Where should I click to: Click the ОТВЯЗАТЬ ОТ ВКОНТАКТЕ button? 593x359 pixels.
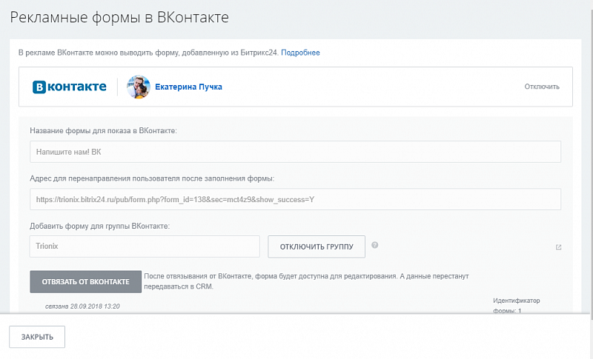coord(86,281)
